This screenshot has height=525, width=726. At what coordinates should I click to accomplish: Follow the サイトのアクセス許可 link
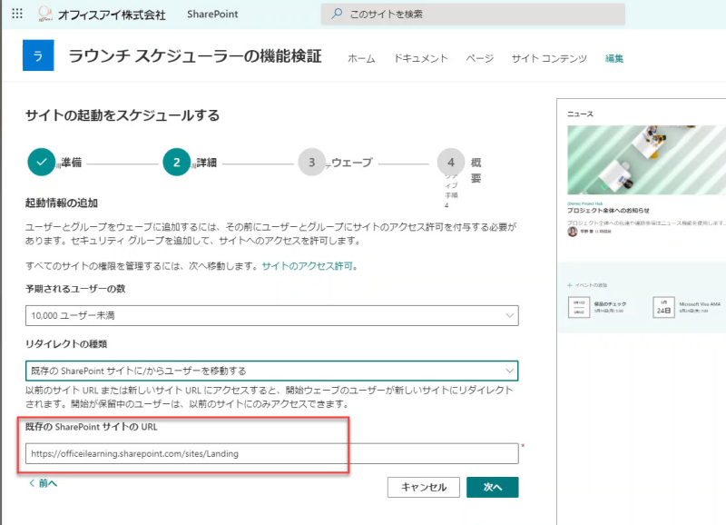click(307, 266)
